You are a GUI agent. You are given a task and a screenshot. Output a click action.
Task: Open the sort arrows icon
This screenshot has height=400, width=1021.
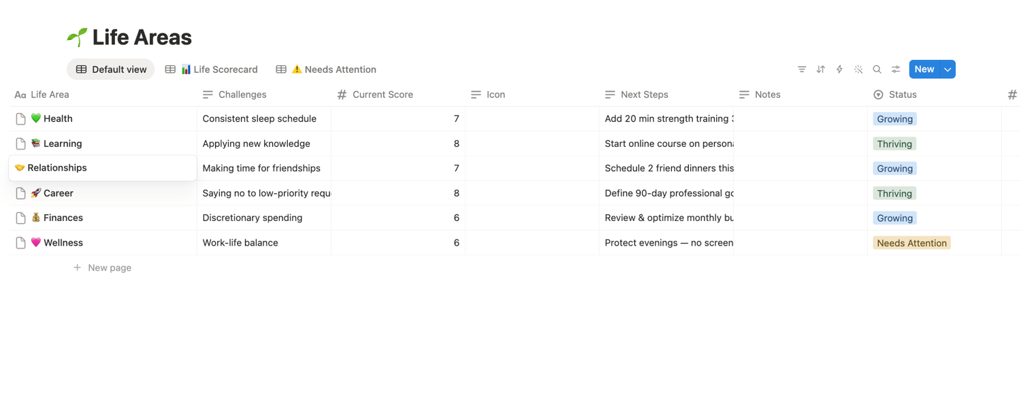pos(821,69)
